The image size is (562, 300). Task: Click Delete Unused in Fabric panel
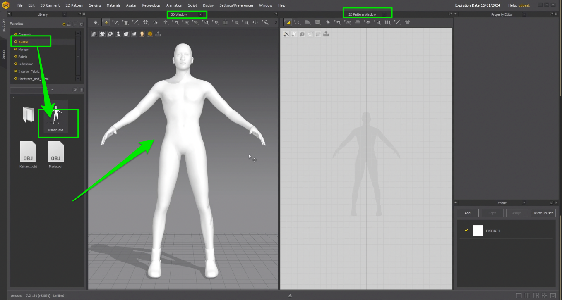pos(543,213)
